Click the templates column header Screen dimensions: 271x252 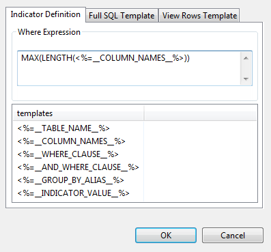79,113
